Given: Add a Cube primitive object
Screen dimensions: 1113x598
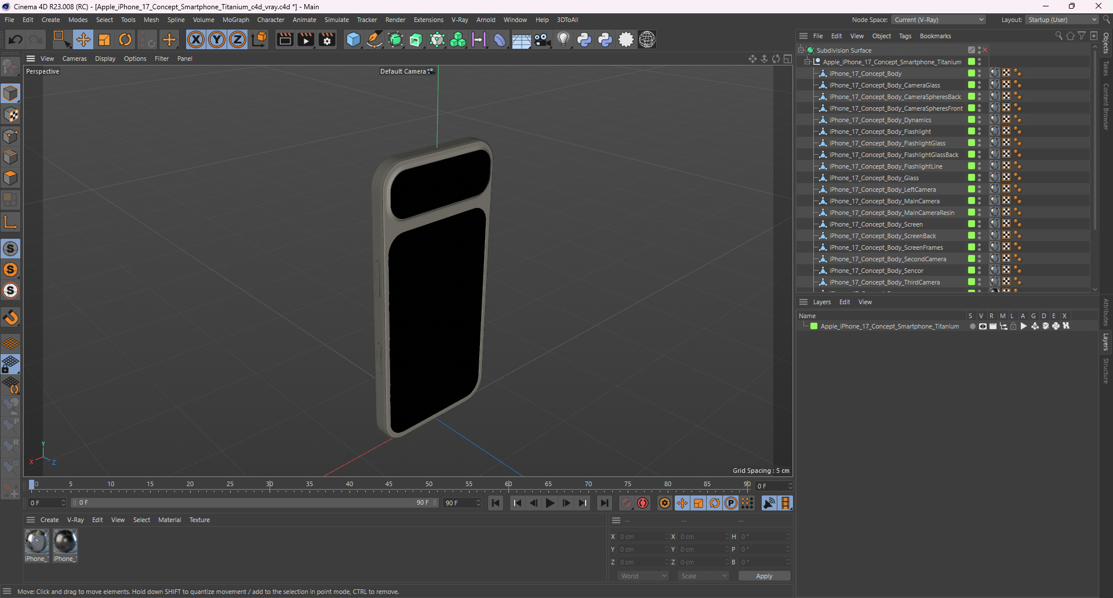Looking at the screenshot, I should point(353,39).
